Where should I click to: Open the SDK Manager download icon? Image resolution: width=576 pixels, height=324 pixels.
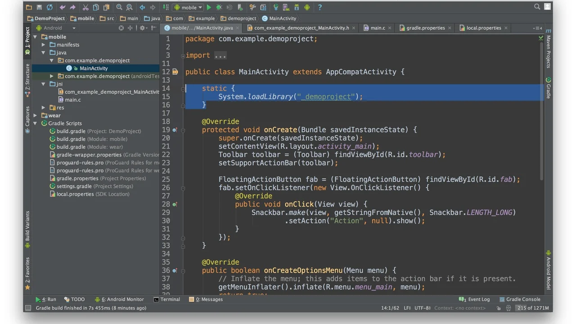[x=297, y=7]
